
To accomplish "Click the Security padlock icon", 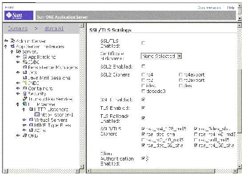I will tap(25, 93).
